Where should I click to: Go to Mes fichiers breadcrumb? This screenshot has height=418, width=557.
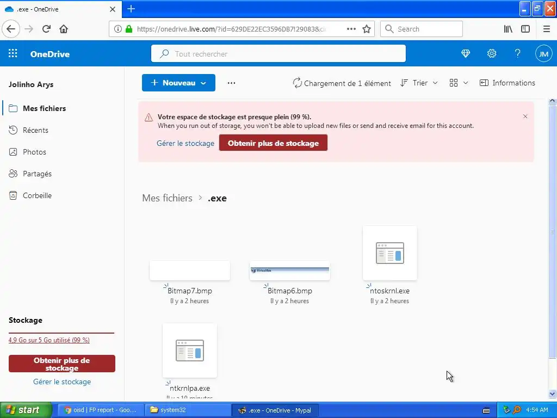[168, 198]
